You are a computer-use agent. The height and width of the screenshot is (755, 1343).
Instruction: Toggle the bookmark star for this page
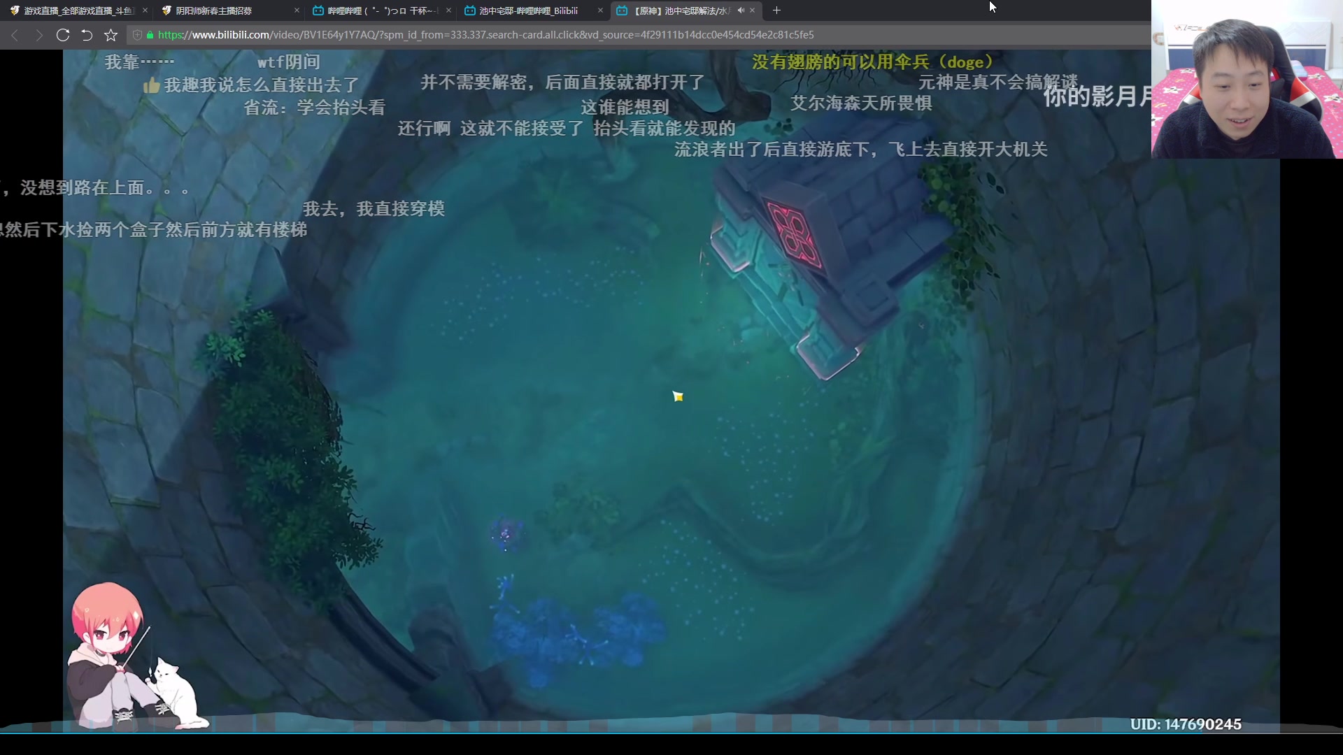coord(111,35)
